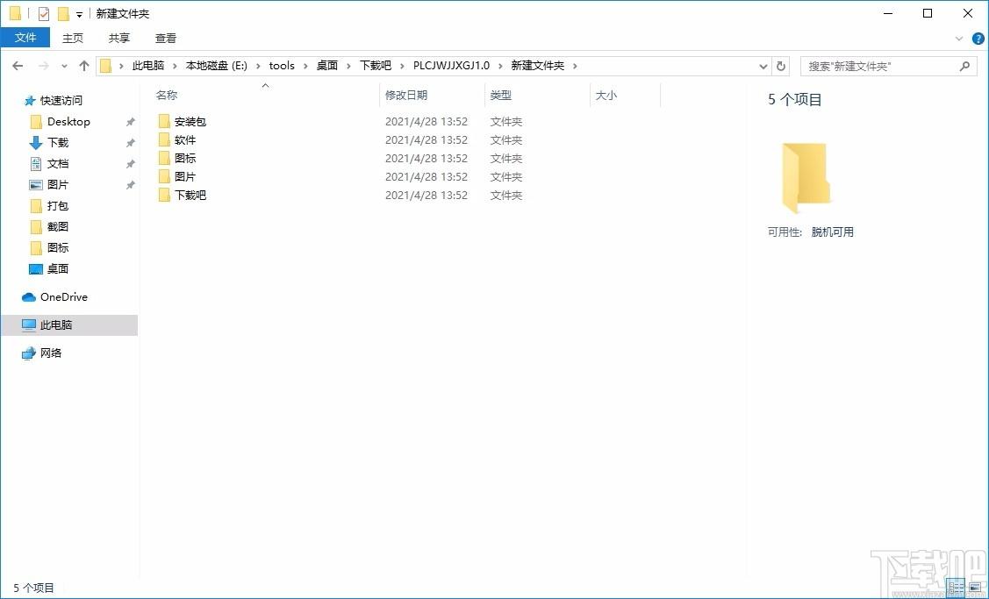Open the Customize Quick Access Toolbar dropdown
989x599 pixels.
pos(80,14)
